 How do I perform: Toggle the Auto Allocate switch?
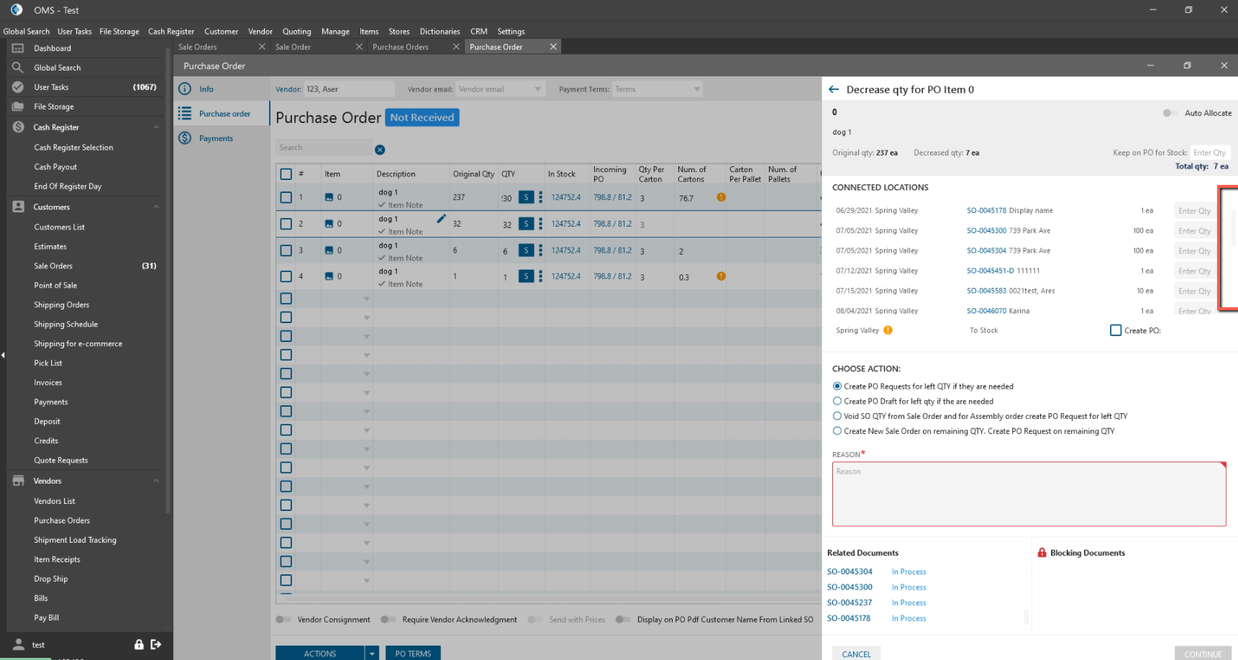[1170, 113]
